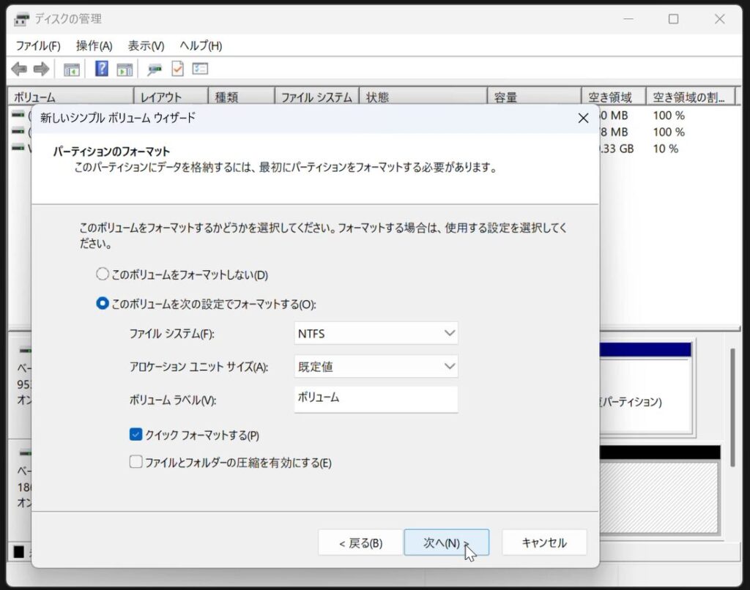Cancel the wizard with キャンセル button

[544, 543]
